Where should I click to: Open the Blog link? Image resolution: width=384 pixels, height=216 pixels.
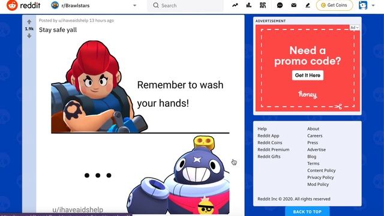311,157
